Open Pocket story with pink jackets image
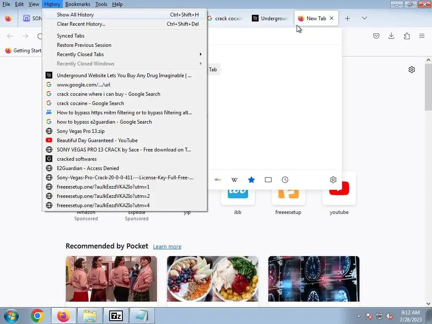Image resolution: width=432 pixels, height=324 pixels. point(111,279)
